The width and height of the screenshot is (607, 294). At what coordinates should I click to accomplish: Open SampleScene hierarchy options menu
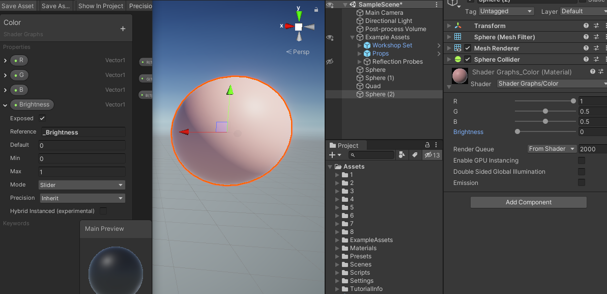coord(437,5)
